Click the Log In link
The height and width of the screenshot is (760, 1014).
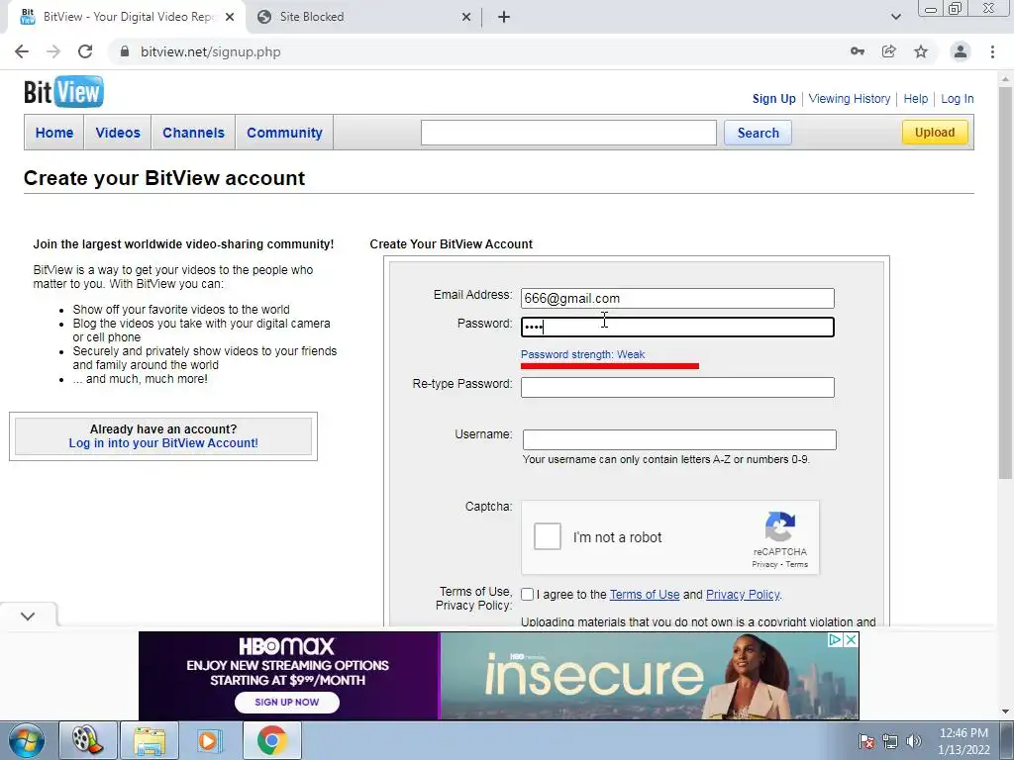pos(958,99)
